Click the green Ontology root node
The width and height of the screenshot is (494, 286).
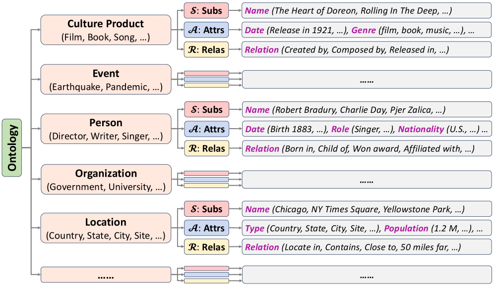coord(12,148)
